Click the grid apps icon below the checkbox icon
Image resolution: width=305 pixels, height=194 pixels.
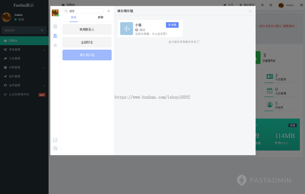point(55,148)
